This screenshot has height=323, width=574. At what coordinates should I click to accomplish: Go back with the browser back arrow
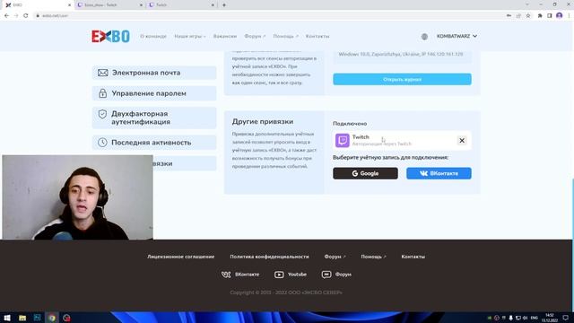(6, 16)
